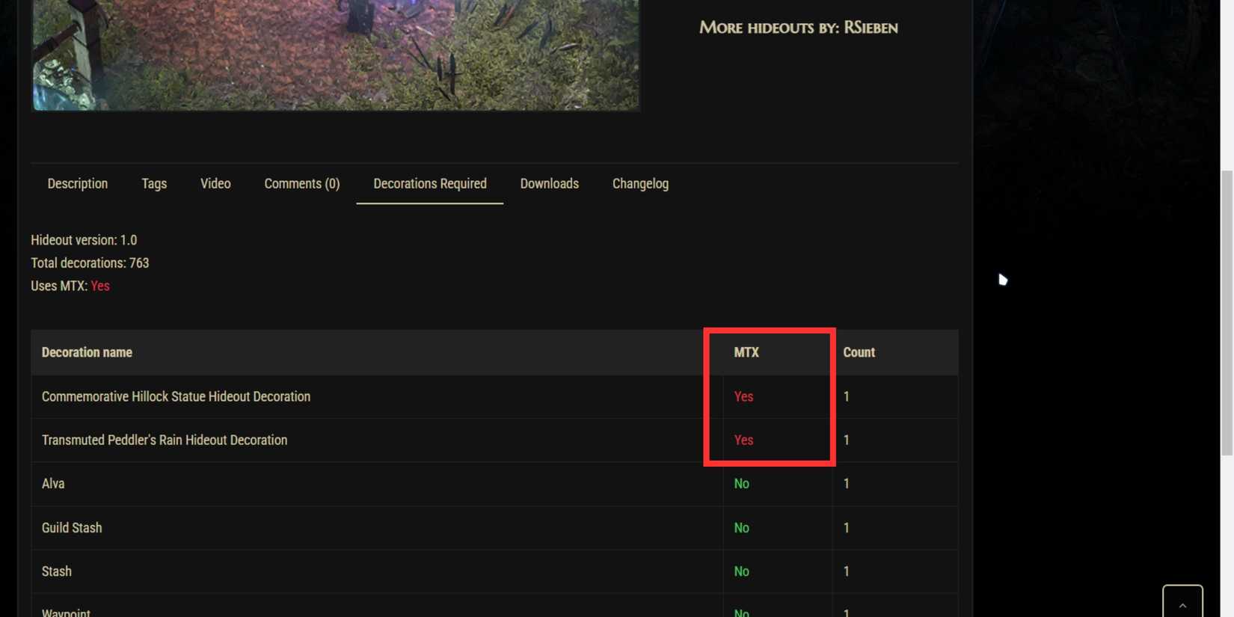This screenshot has height=617, width=1234.
Task: View the Comments (0) tab
Action: click(301, 184)
